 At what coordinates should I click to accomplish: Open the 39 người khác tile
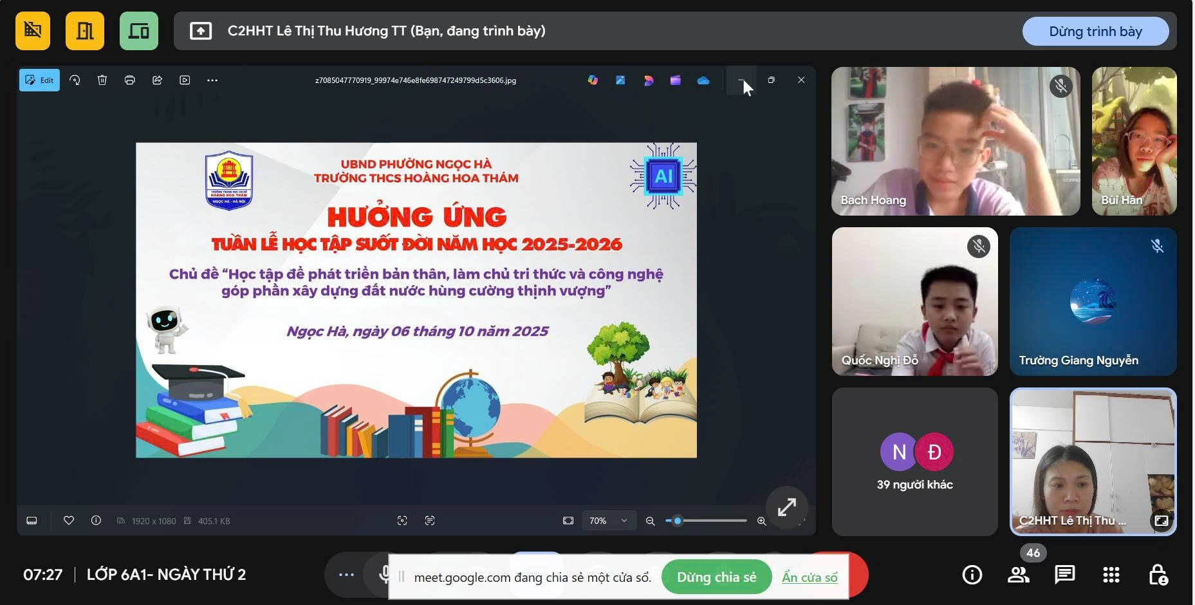coord(914,461)
